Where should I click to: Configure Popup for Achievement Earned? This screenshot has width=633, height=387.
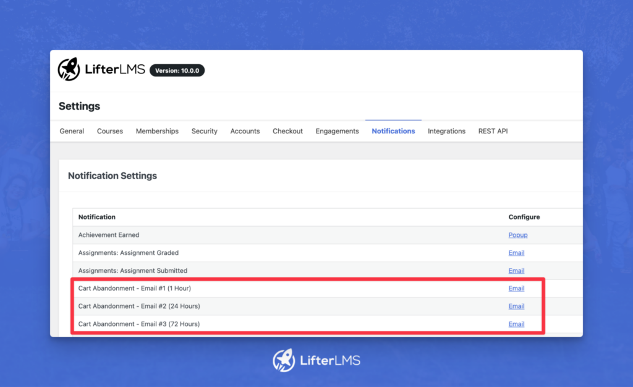coord(518,235)
